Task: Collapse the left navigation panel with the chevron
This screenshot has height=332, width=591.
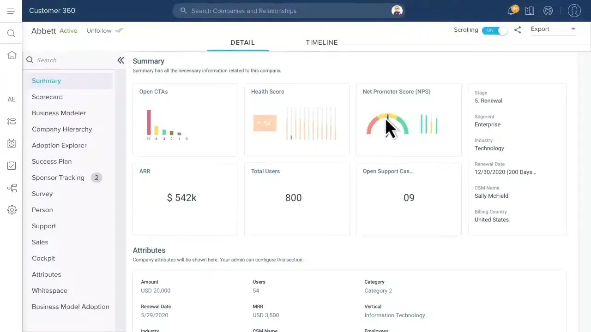Action: pos(121,60)
